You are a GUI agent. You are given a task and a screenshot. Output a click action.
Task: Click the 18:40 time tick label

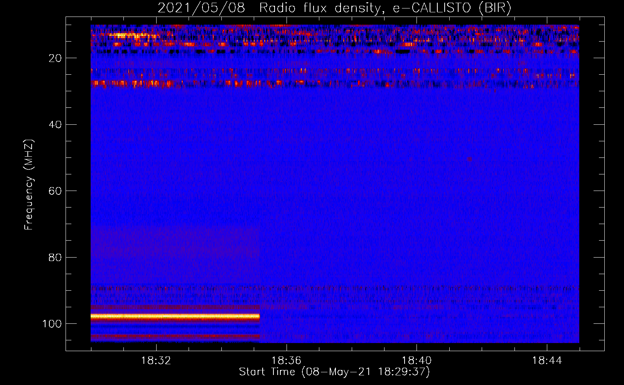(x=417, y=361)
